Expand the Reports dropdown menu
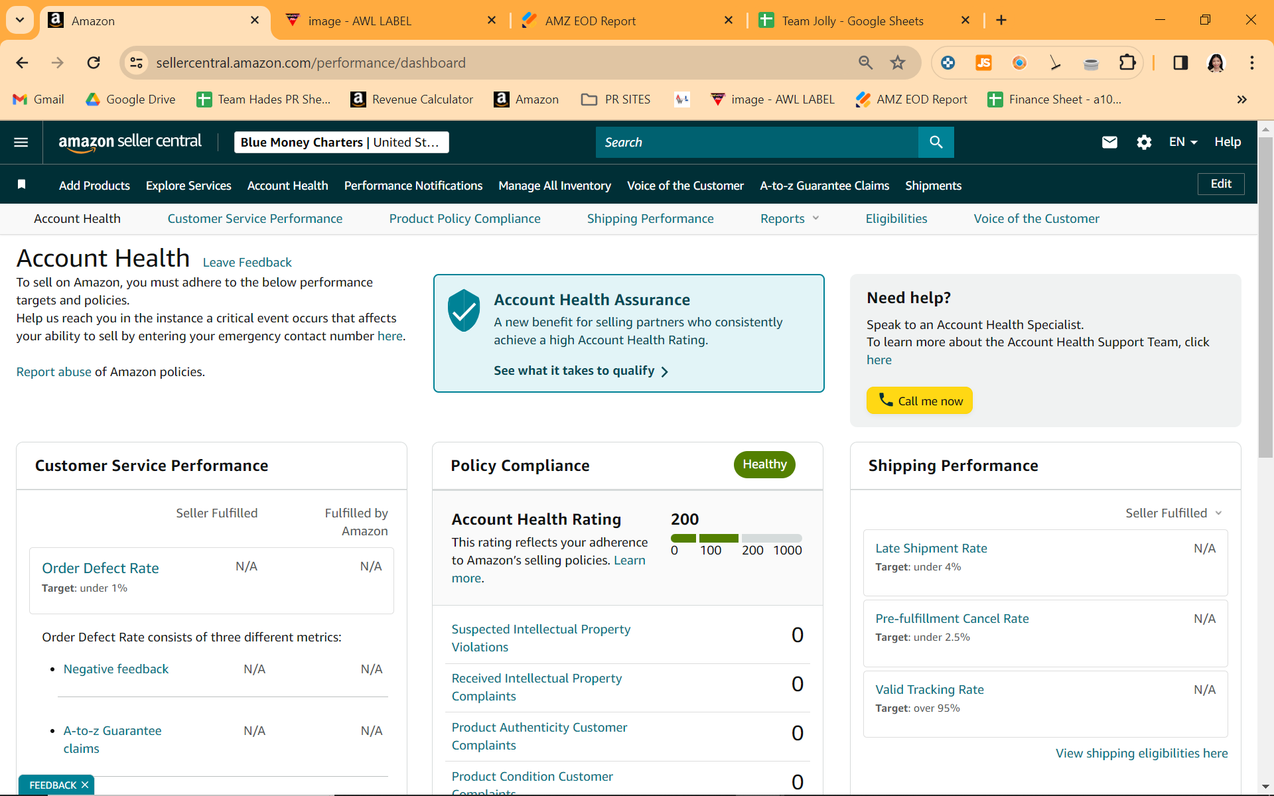Viewport: 1274px width, 796px height. (790, 219)
